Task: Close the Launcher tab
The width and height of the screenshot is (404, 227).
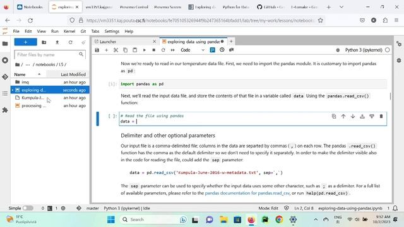Action: [154, 42]
